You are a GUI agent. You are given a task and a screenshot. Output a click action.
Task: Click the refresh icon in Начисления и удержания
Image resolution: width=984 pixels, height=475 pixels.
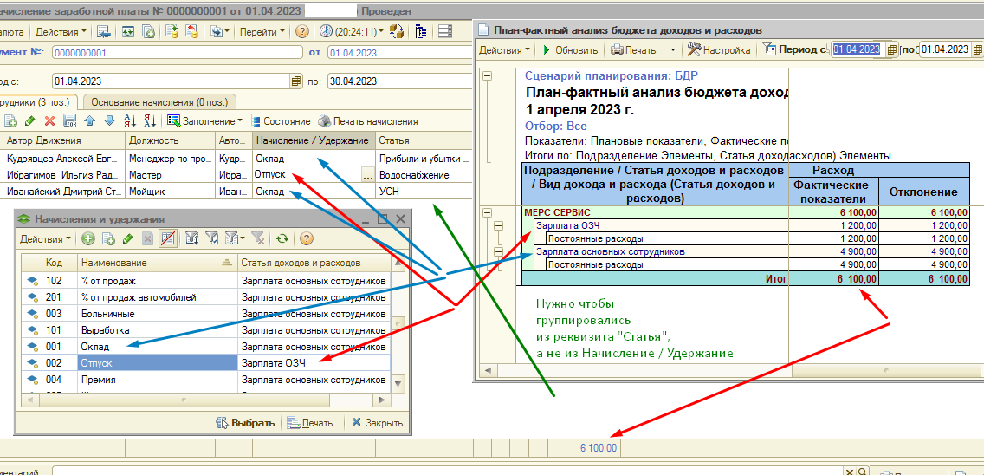[282, 238]
